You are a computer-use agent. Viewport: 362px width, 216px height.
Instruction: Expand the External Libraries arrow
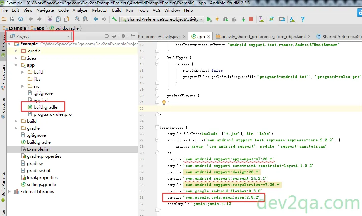click(x=9, y=191)
